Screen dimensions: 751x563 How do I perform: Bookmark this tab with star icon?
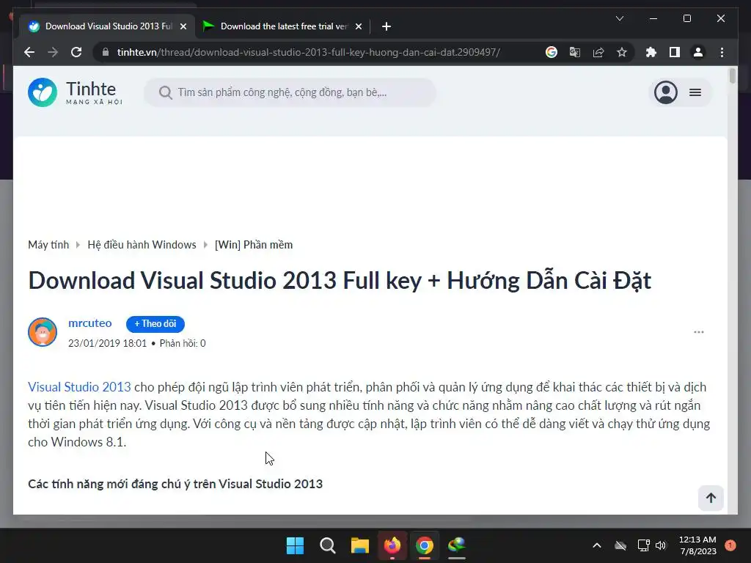(x=622, y=52)
